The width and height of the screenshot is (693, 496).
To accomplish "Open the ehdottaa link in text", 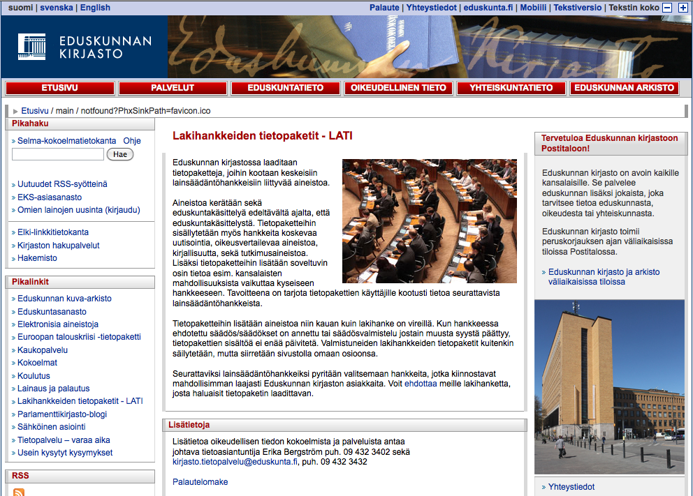I will [x=421, y=384].
